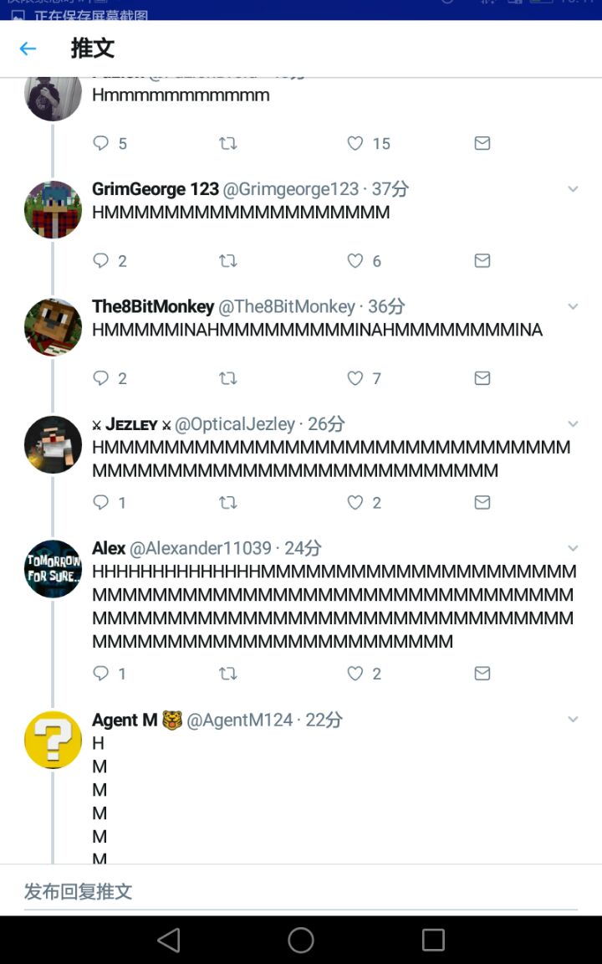Open The8BitMonkey profile via name
The width and height of the screenshot is (602, 964).
[153, 306]
